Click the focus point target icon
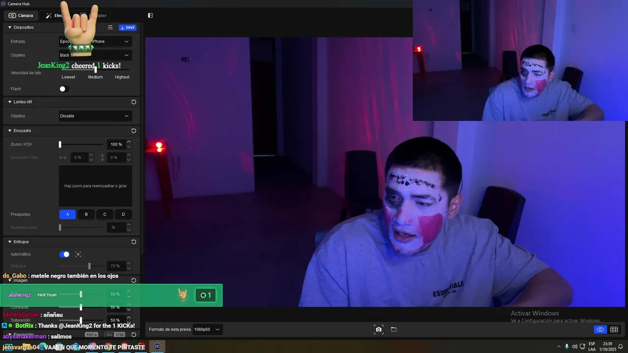Screen dimensions: 628x353 78,254
